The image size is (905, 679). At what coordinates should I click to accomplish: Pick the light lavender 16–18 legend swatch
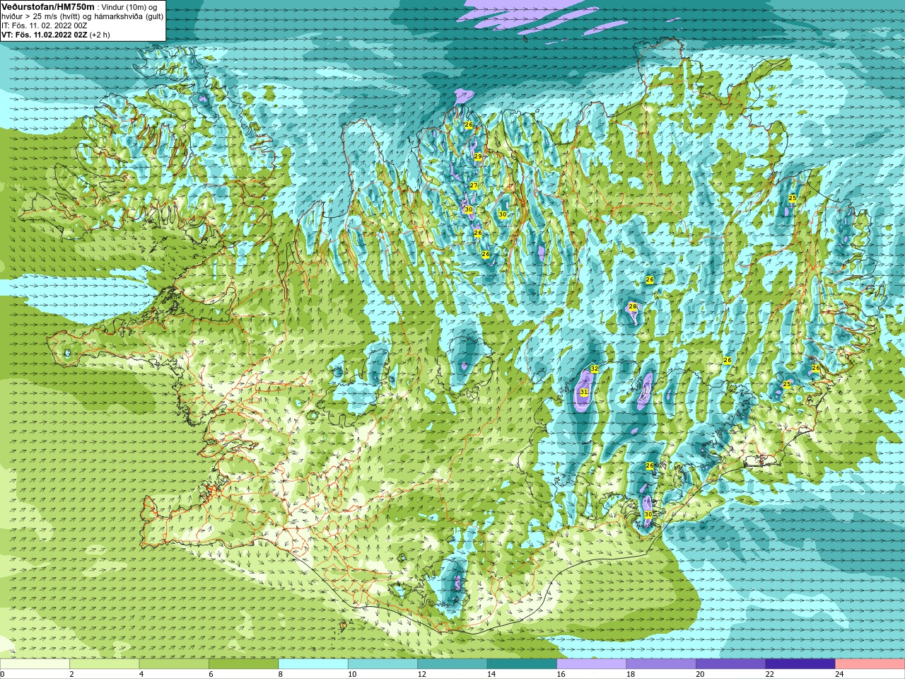click(x=592, y=664)
